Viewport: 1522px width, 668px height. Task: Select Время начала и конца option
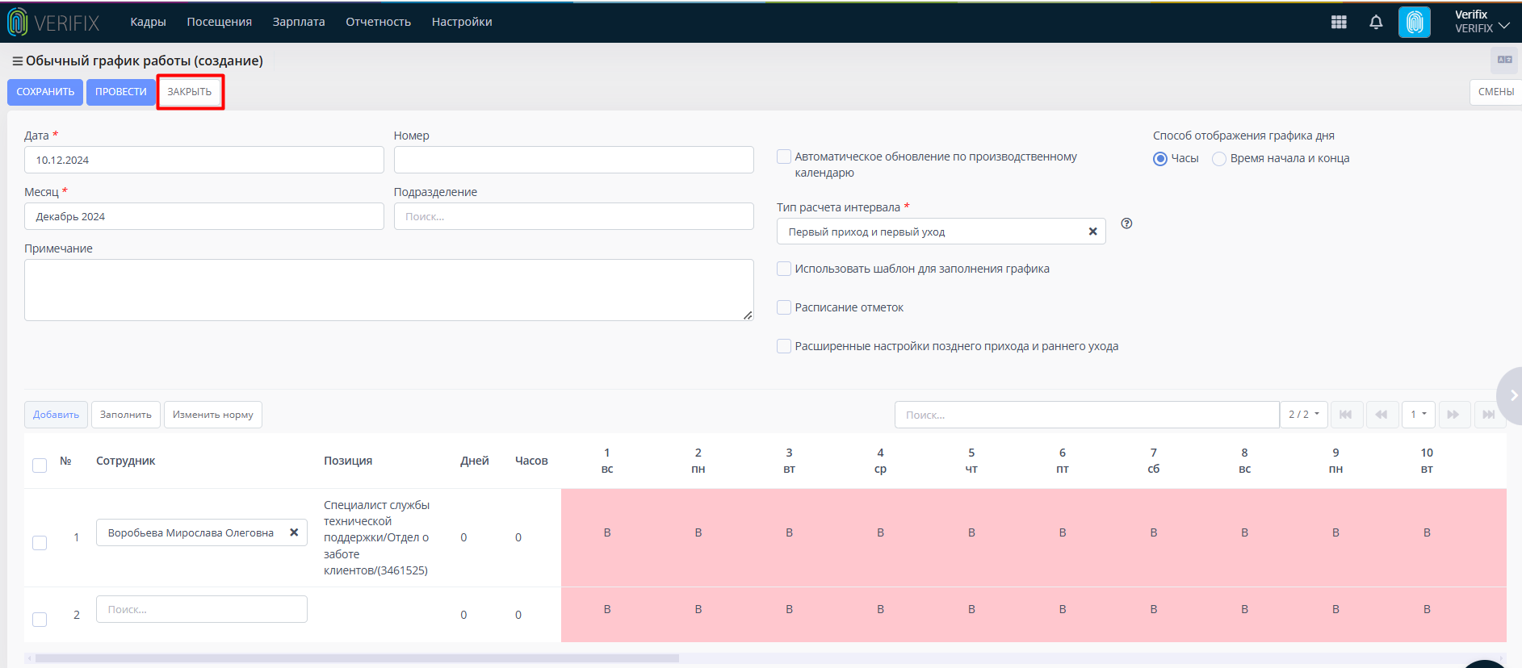1219,159
